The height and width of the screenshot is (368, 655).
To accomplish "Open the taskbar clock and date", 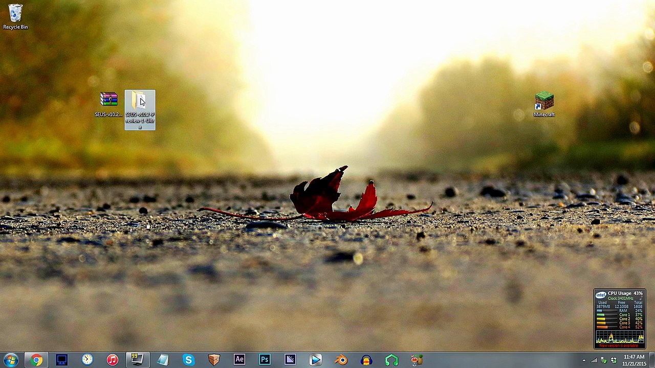I will pyautogui.click(x=634, y=360).
